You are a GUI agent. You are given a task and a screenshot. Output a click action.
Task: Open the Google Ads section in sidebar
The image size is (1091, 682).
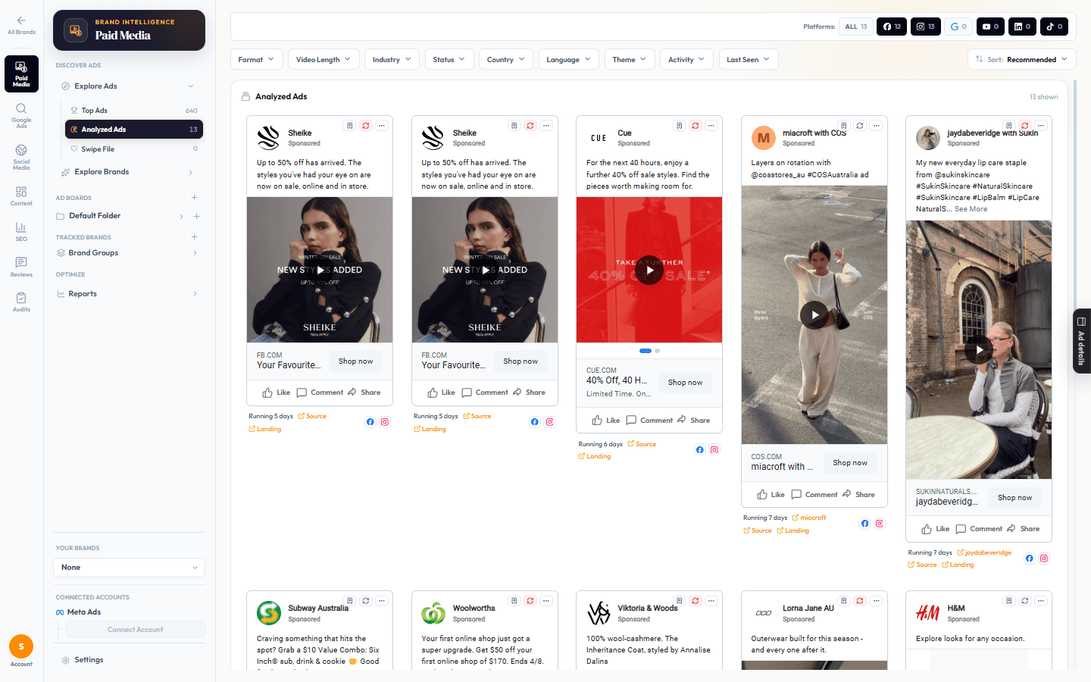tap(21, 115)
